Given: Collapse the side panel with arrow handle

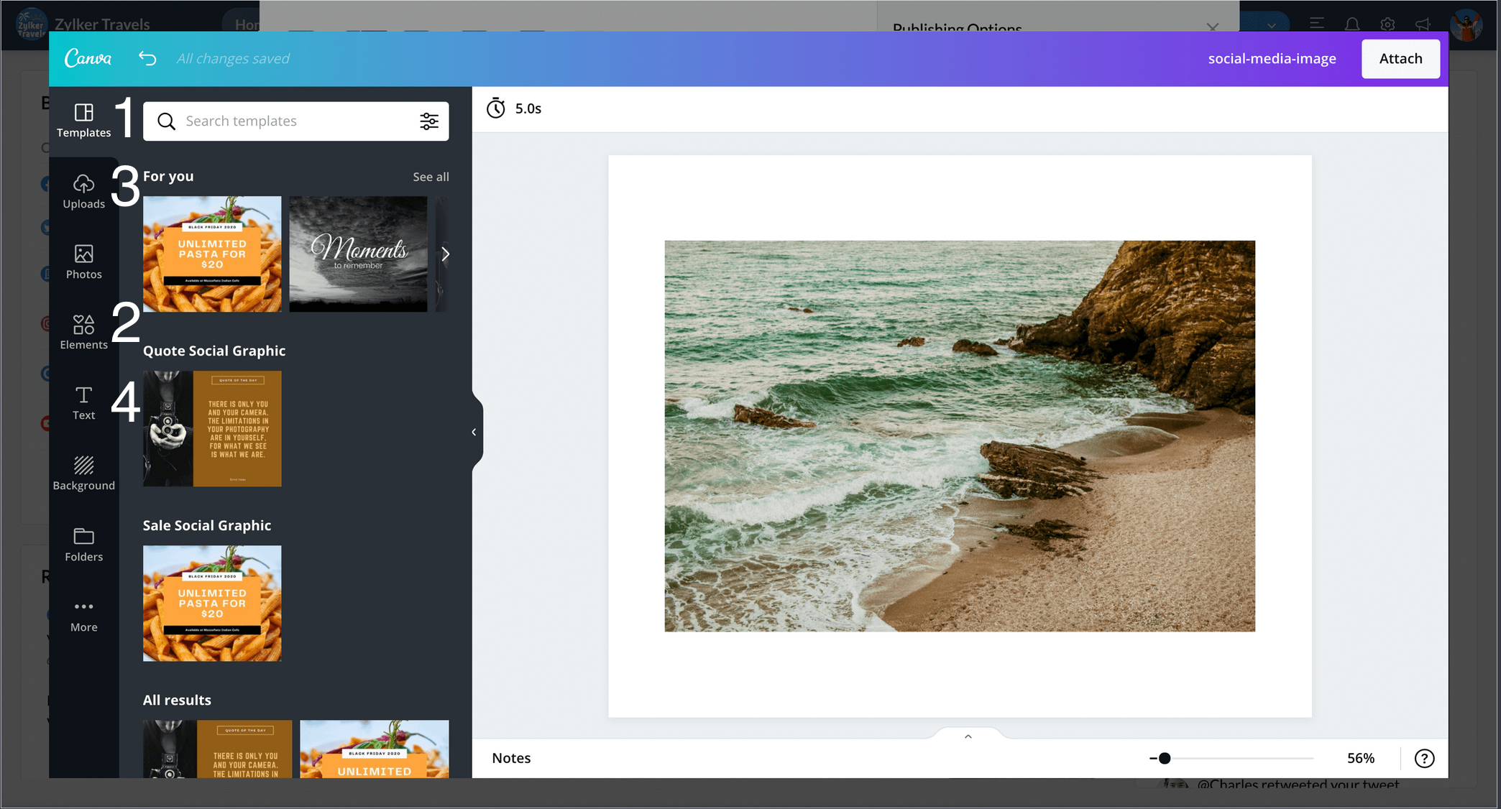Looking at the screenshot, I should (x=474, y=432).
